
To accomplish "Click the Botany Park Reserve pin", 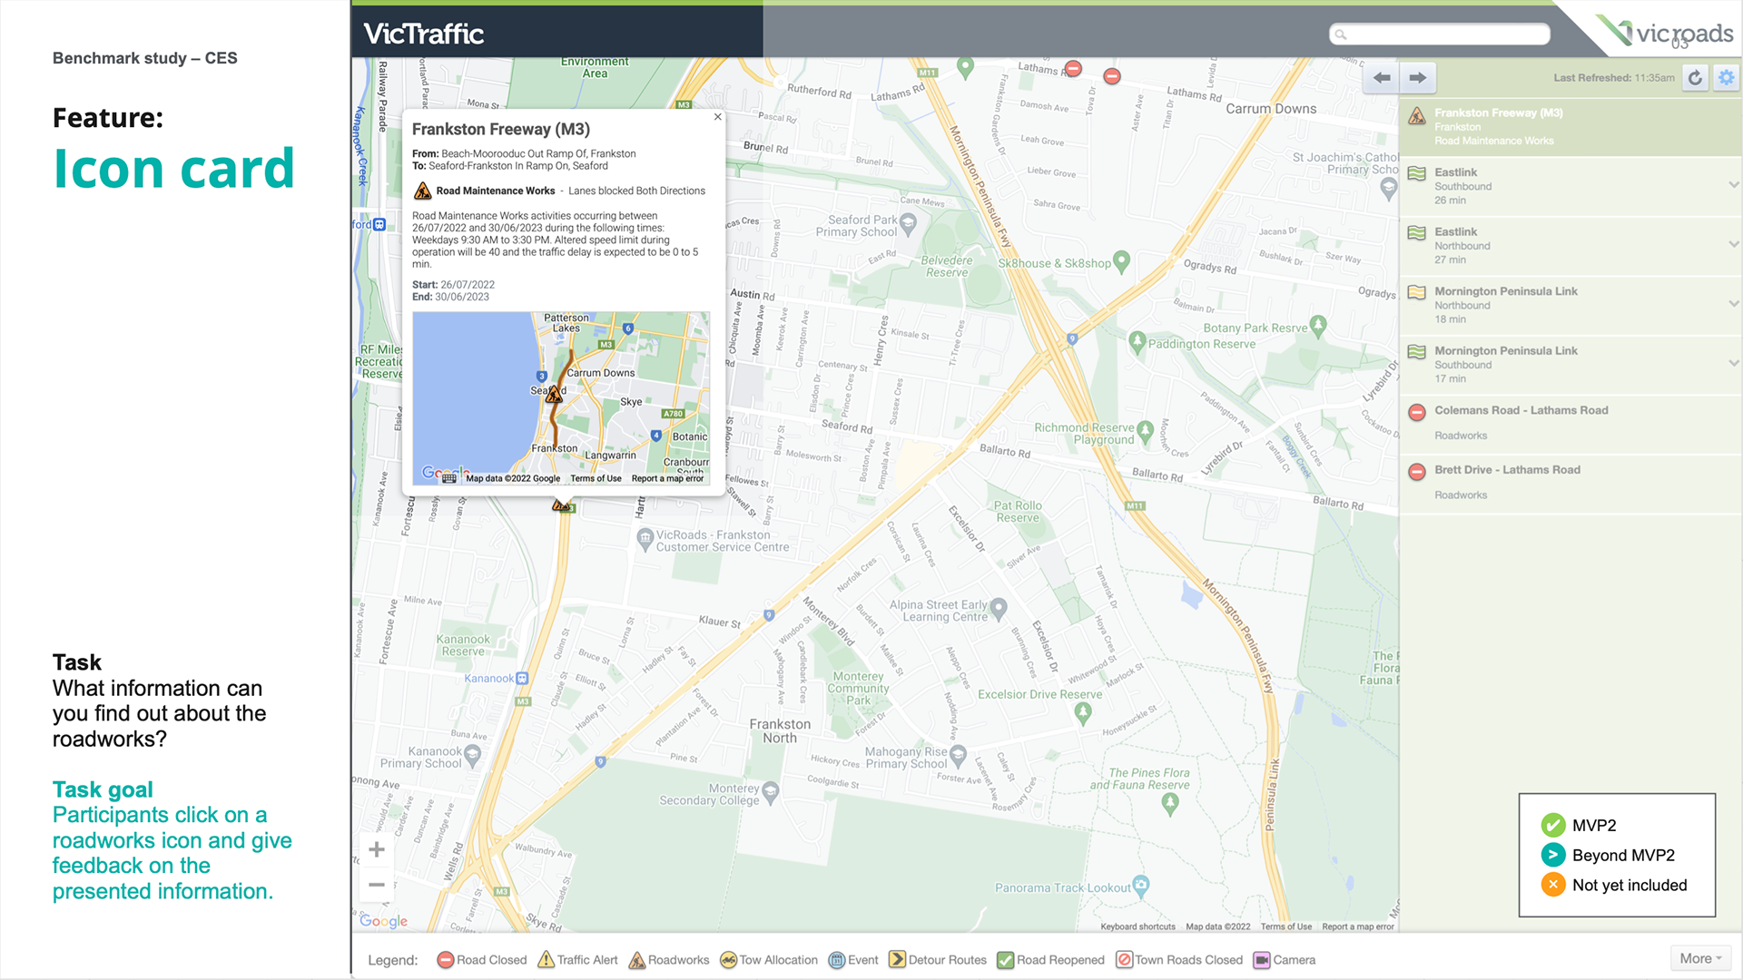I will (x=1318, y=324).
